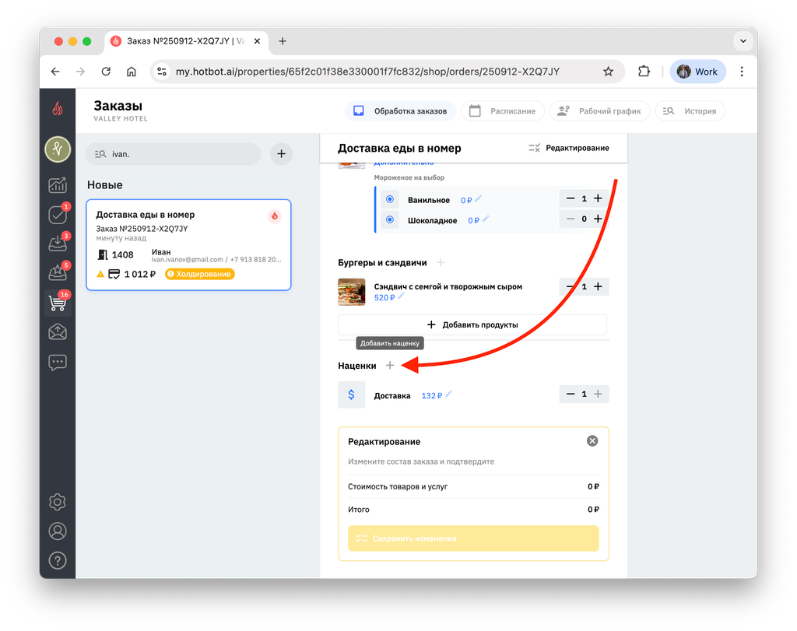The width and height of the screenshot is (797, 631).
Task: Open a new browser tab
Action: [x=283, y=41]
